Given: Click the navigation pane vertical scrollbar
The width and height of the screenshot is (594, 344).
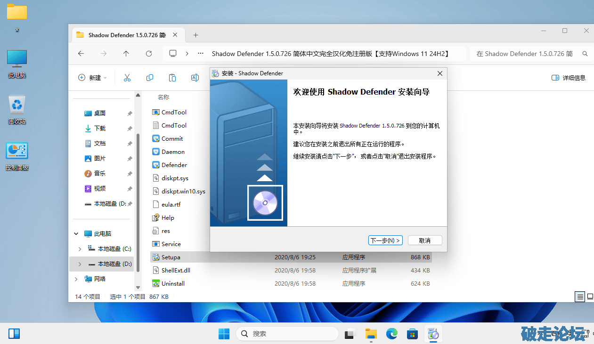Looking at the screenshot, I should (138, 202).
